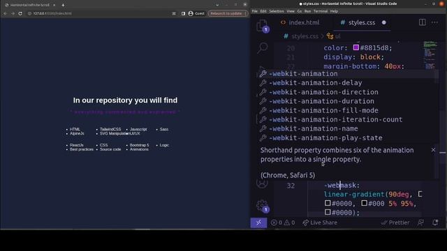Screen dimensions: 447x251
Task: Click ReactJs list item on webpage
Action: [x=77, y=145]
